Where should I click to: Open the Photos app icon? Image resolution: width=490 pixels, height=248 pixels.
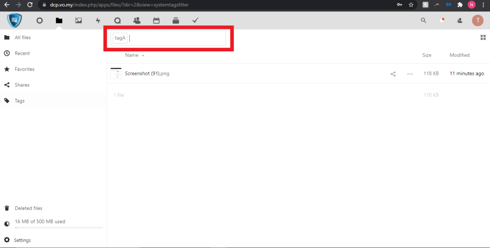[78, 21]
